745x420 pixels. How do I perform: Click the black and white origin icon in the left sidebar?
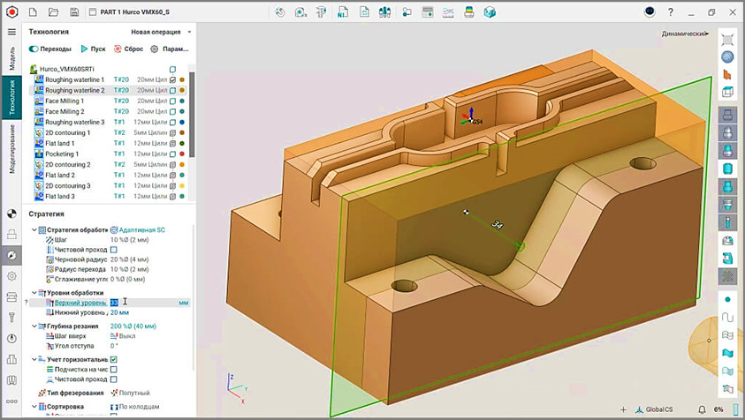(11, 214)
